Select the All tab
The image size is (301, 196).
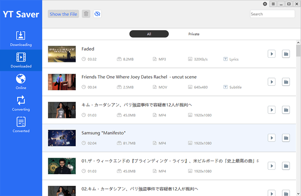(x=149, y=34)
